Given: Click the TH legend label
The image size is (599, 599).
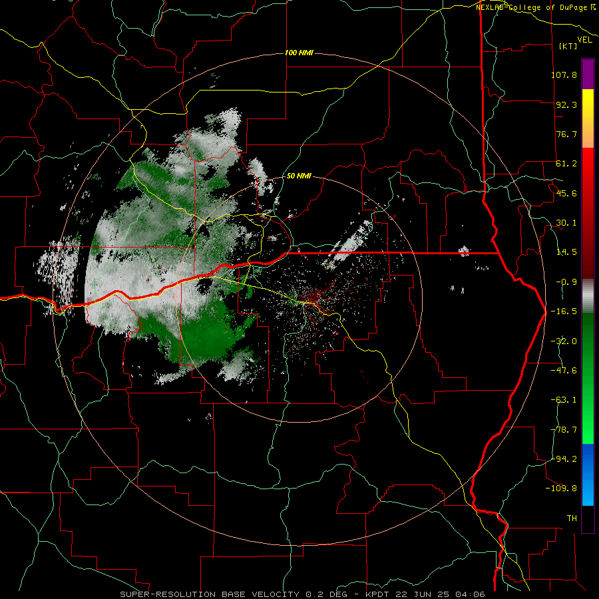Looking at the screenshot, I should 572,518.
